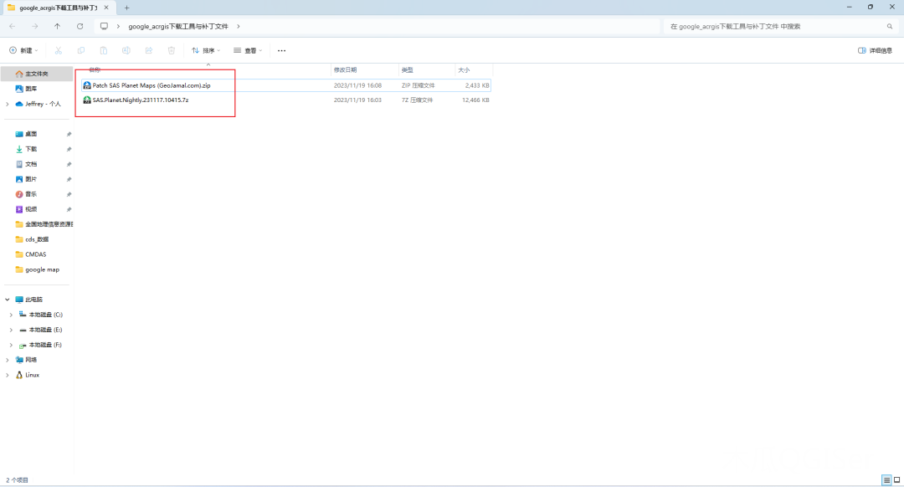Unpin 音乐 using its pin icon

pos(69,194)
